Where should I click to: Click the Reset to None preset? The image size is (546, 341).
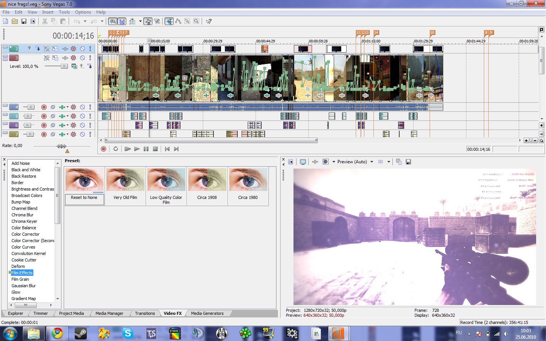tap(84, 186)
